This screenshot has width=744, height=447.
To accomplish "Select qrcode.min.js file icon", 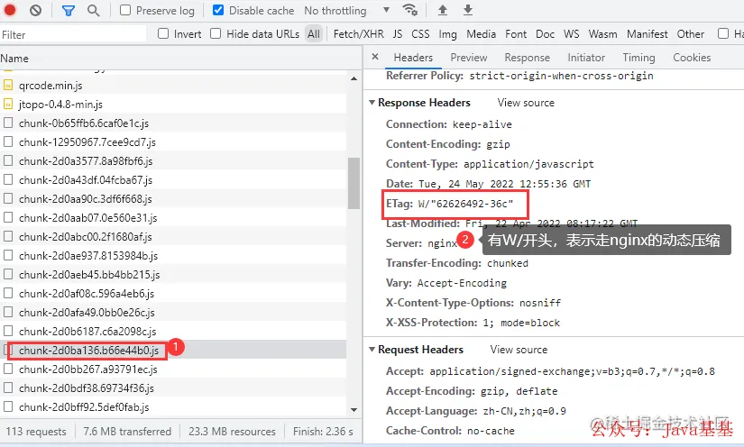I will [8, 86].
